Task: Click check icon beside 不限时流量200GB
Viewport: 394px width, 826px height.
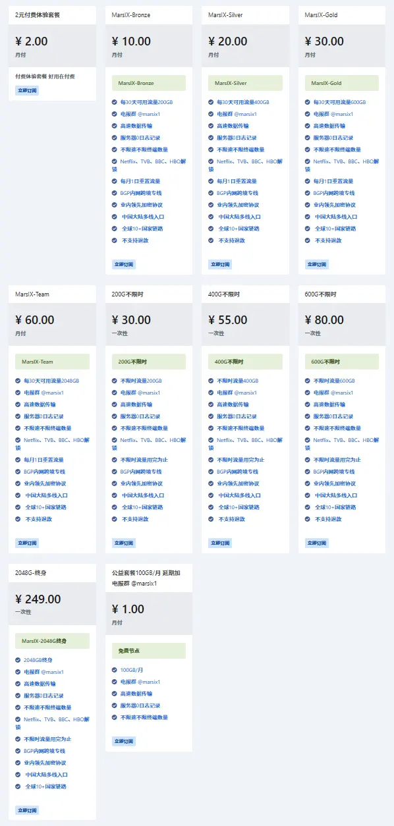Action: point(115,381)
